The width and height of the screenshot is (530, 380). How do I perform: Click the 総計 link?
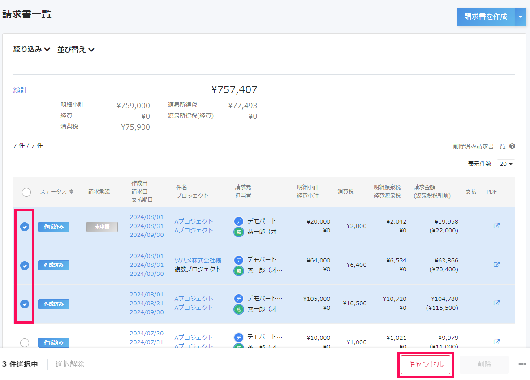pos(20,90)
